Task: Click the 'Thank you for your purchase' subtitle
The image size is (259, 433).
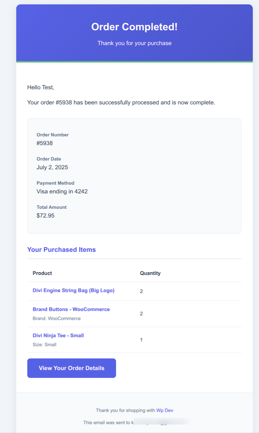Action: [134, 43]
